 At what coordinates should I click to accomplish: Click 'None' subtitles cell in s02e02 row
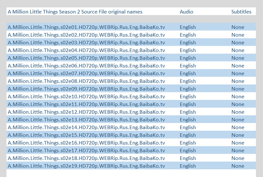(x=238, y=35)
